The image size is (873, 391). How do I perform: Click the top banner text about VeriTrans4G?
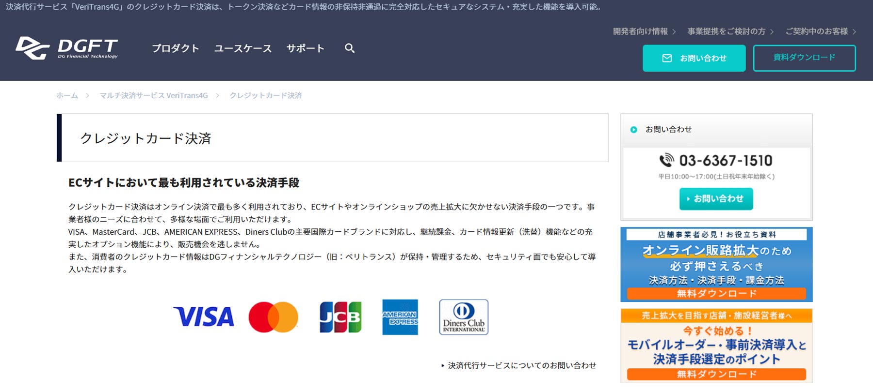point(304,7)
